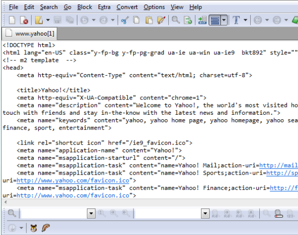Copy selection with the copy icon
The image size is (298, 235).
136,20
